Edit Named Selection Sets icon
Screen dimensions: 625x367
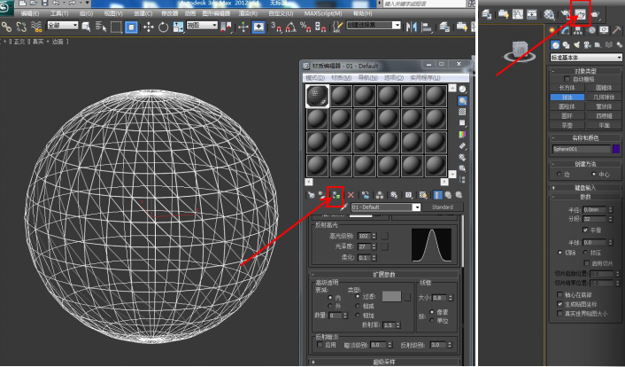point(337,27)
